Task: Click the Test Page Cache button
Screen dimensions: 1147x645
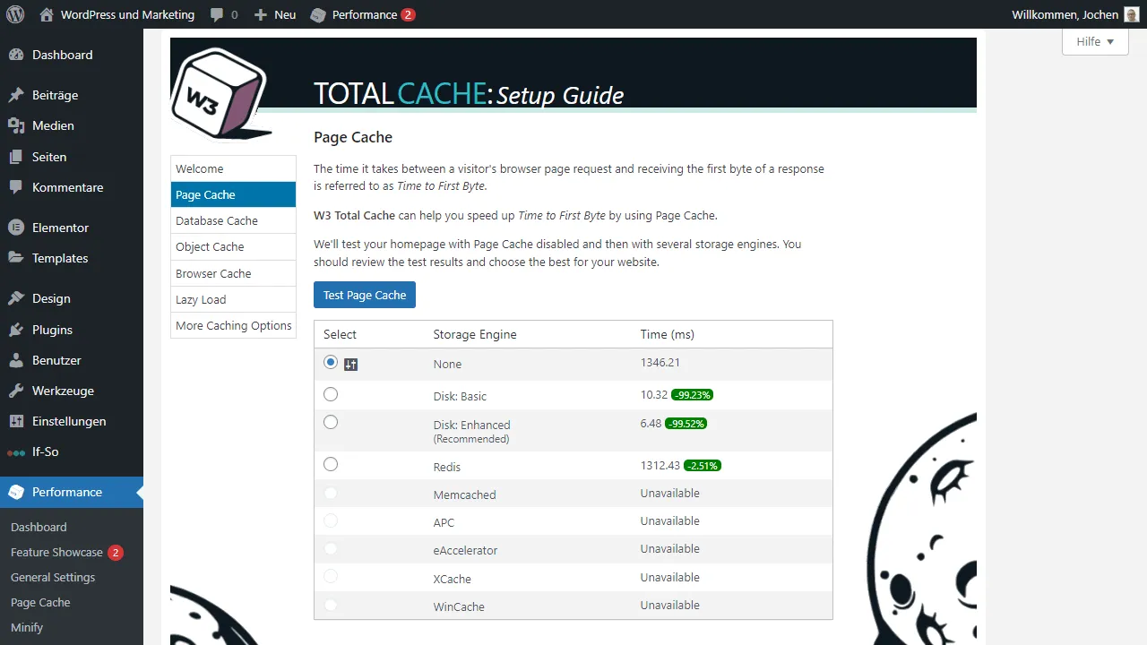Action: 365,295
